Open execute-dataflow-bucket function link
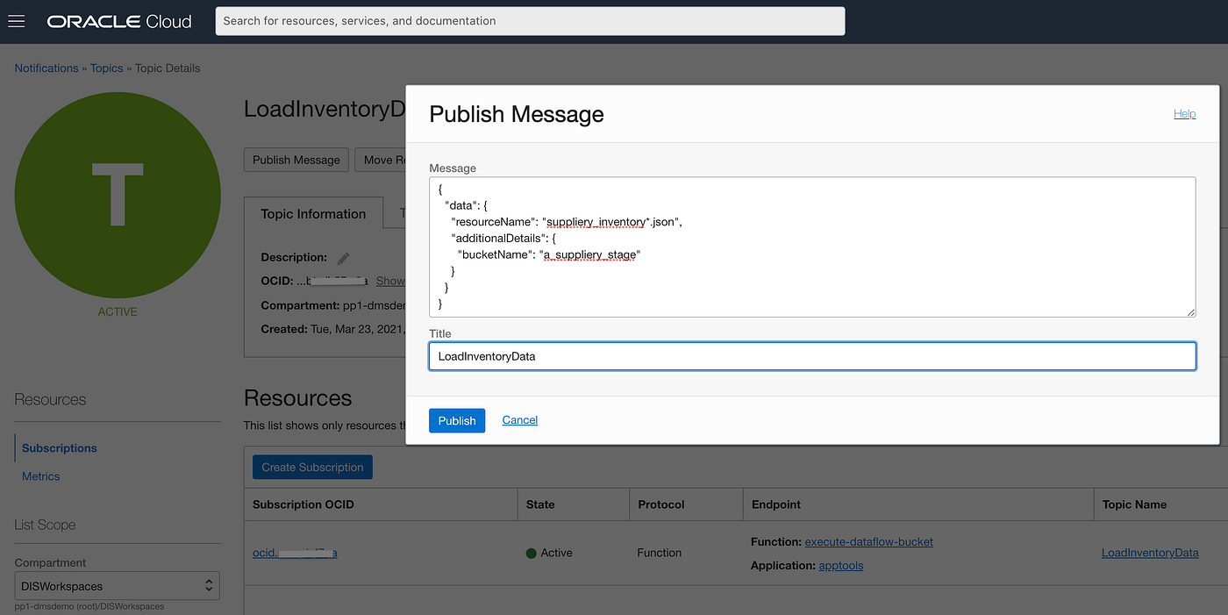Screen dimensions: 1228x615 [x=868, y=541]
